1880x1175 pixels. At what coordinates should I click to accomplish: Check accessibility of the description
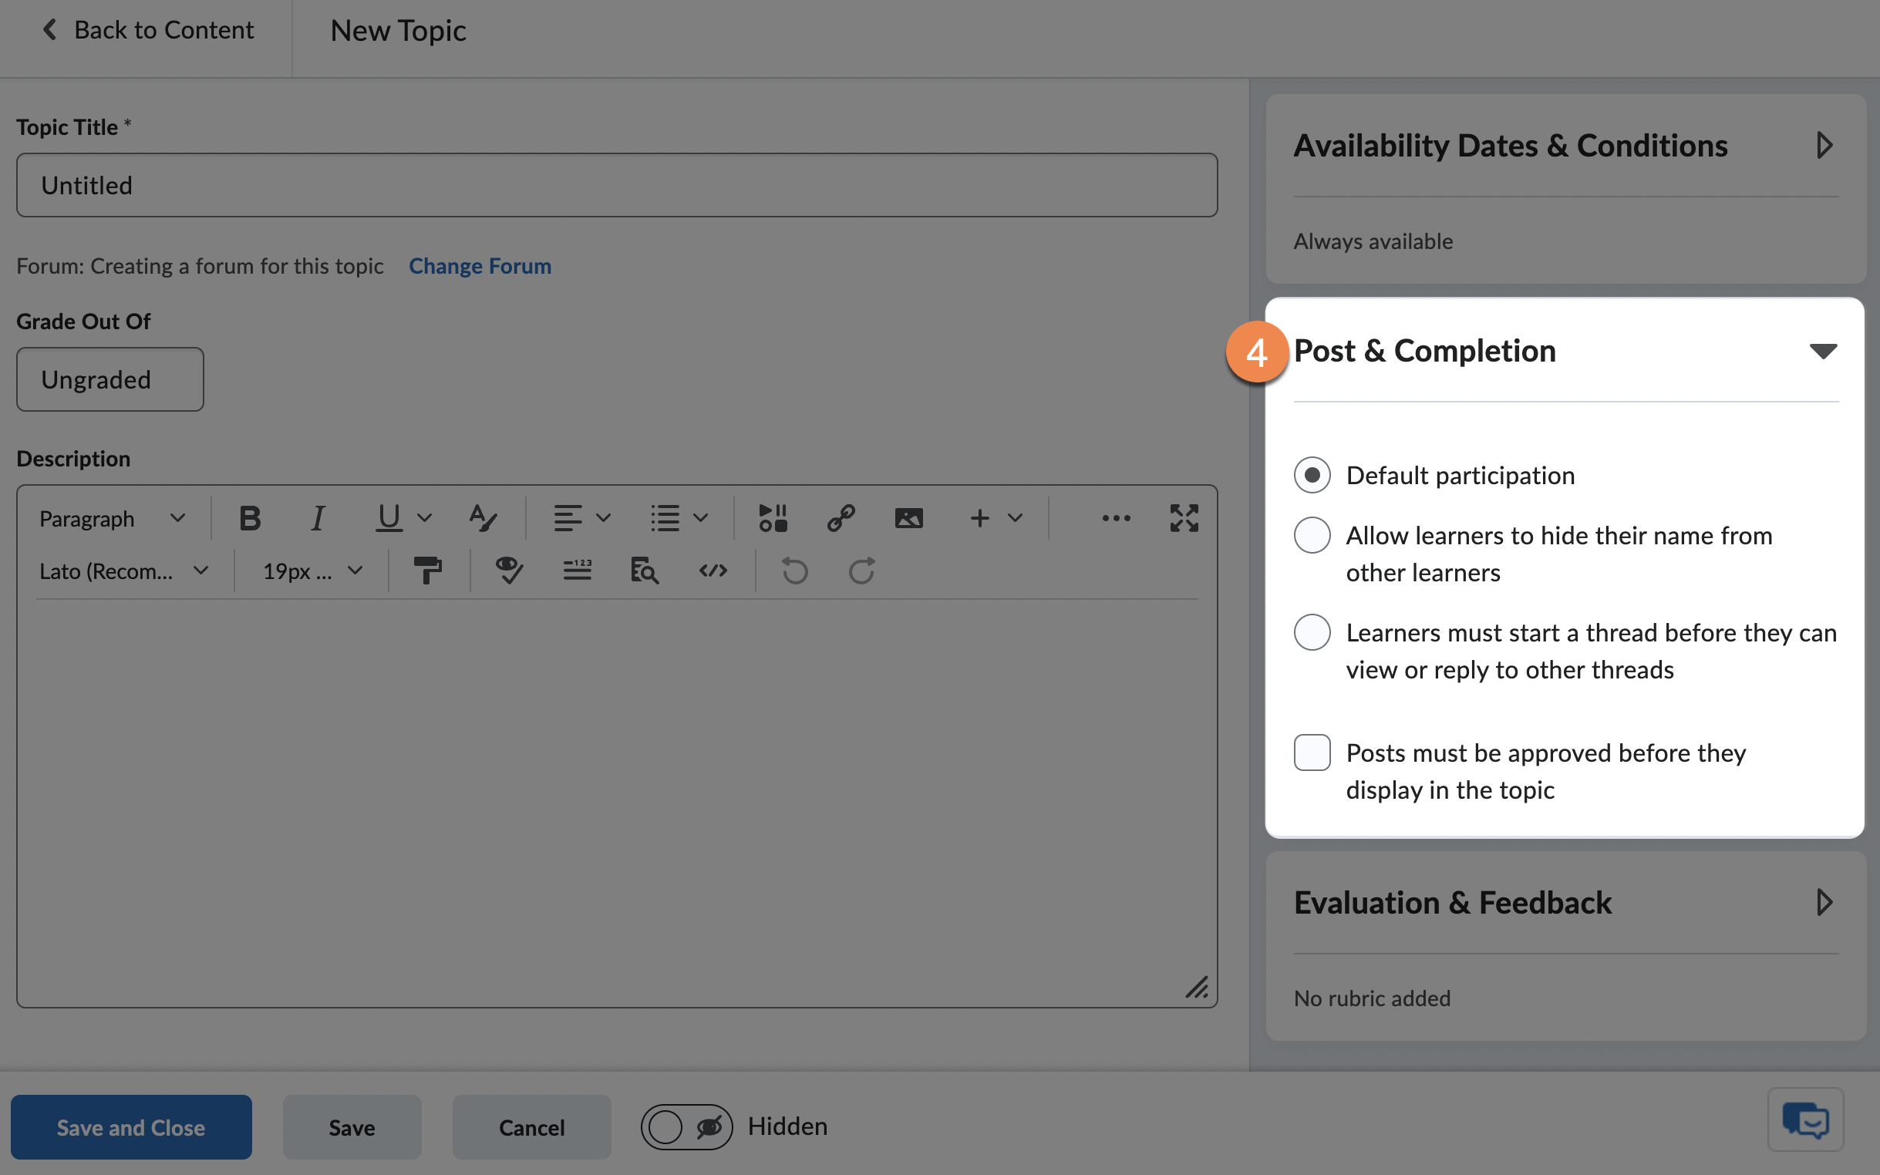507,571
